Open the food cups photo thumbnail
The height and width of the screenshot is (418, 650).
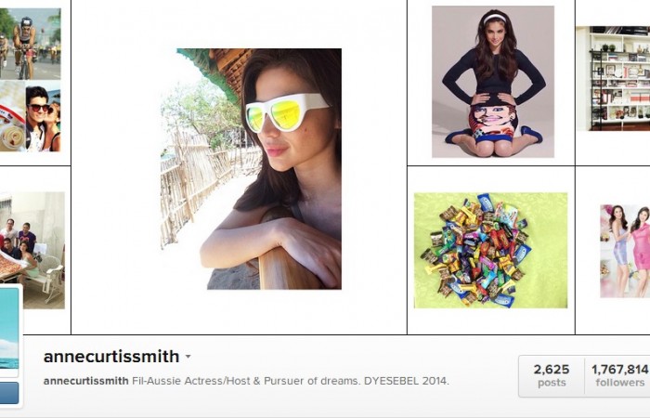(12, 116)
